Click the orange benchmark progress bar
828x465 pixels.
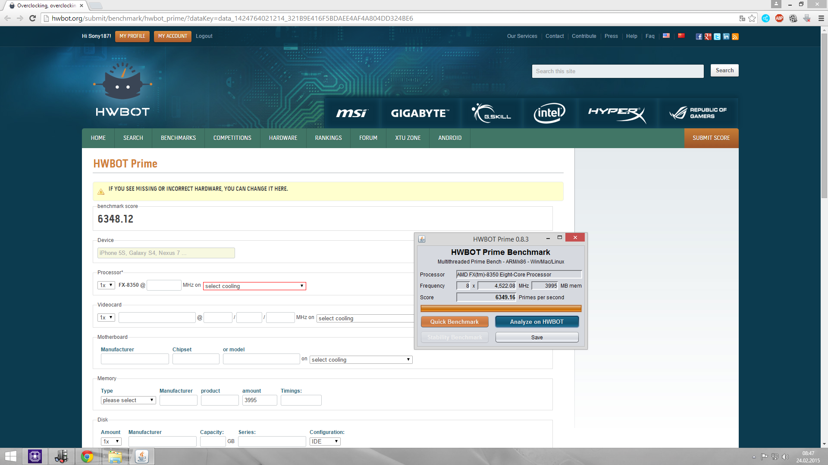pyautogui.click(x=501, y=308)
